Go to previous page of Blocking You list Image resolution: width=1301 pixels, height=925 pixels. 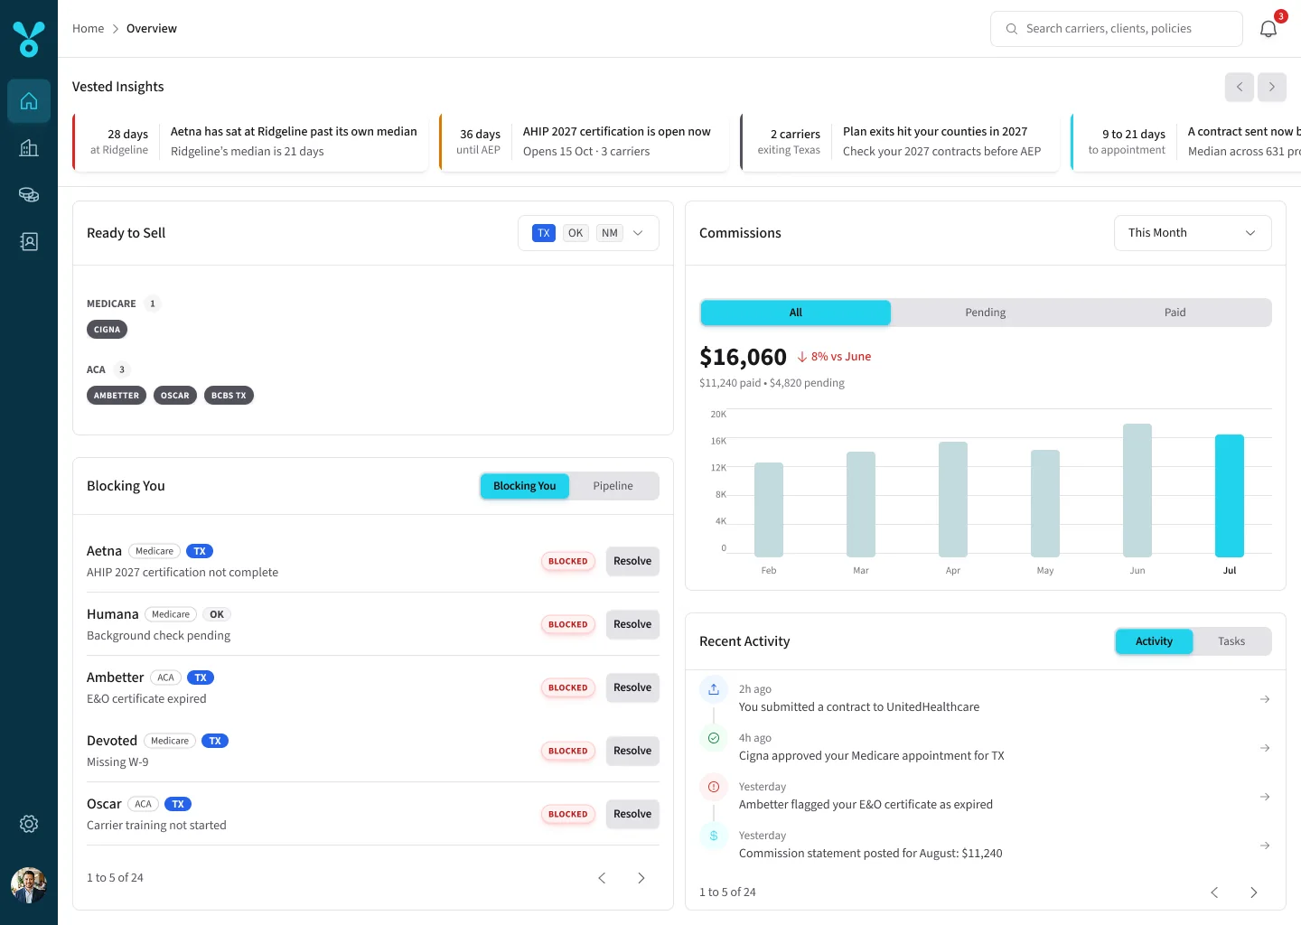click(602, 878)
